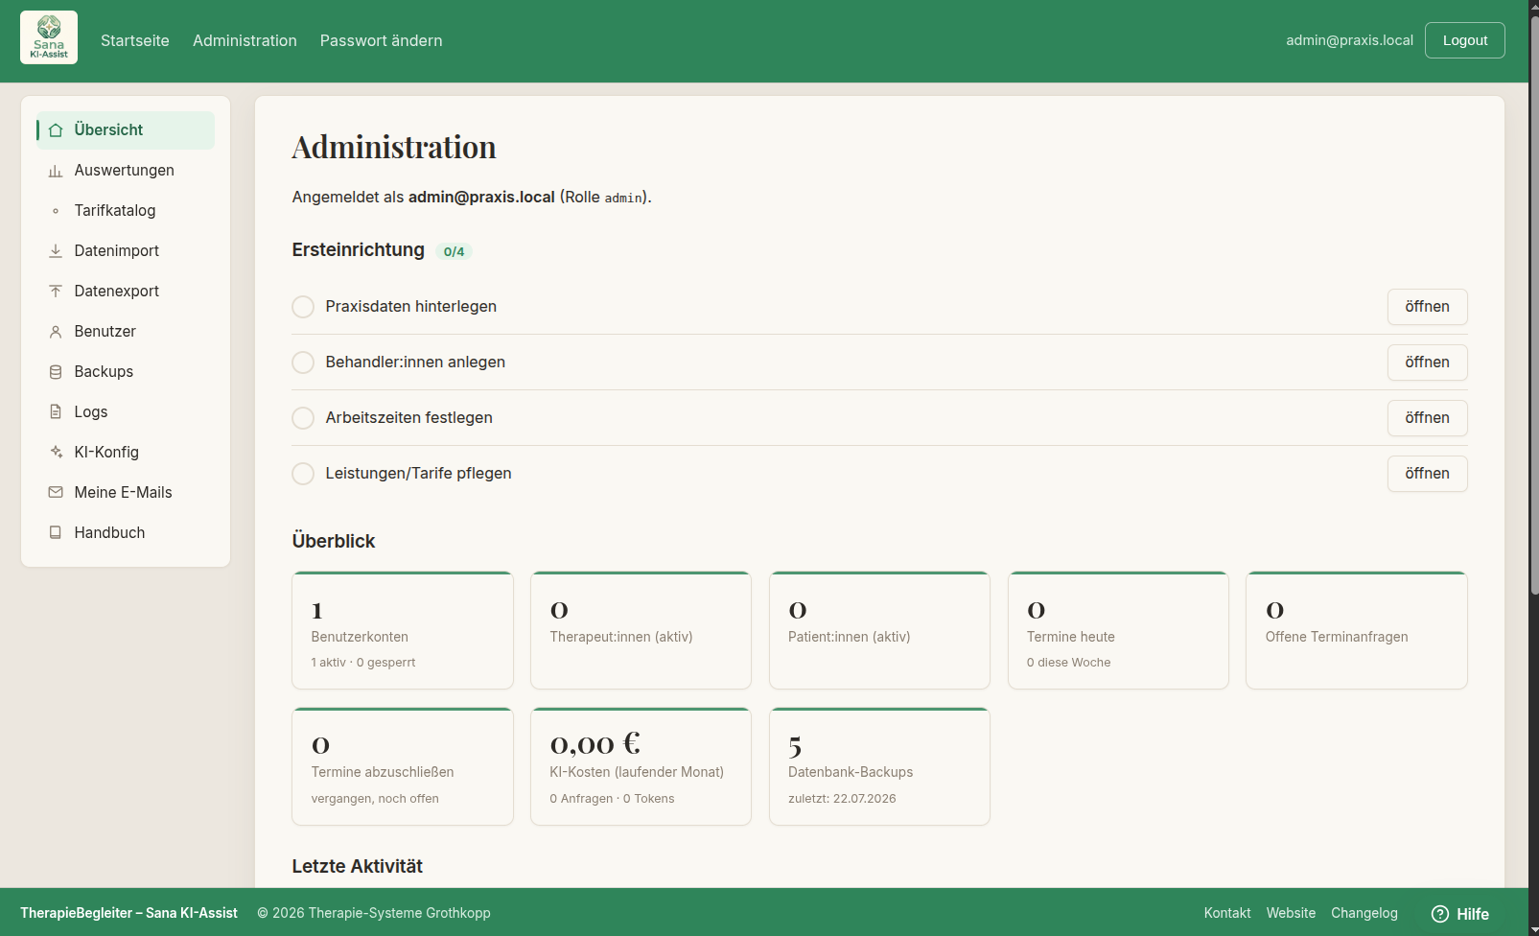Click the Sana KI-Assist logo
Viewport: 1539px width, 936px height.
(49, 37)
